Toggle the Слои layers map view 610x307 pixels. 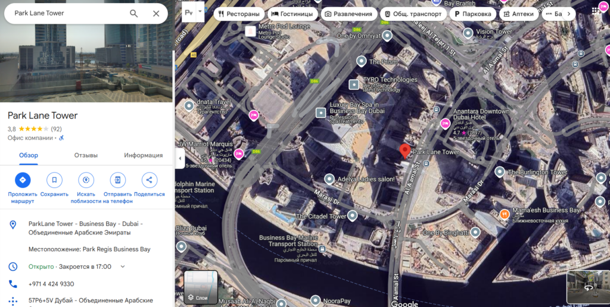tap(201, 287)
